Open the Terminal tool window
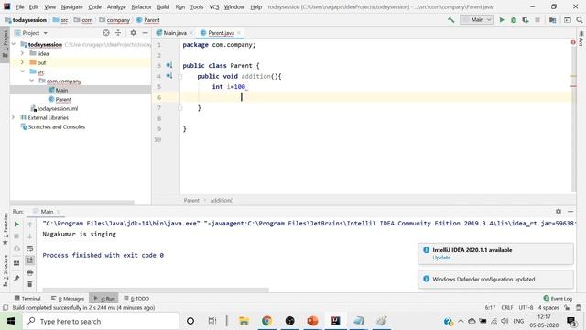Screen dimensions: 586x330 click(27, 298)
